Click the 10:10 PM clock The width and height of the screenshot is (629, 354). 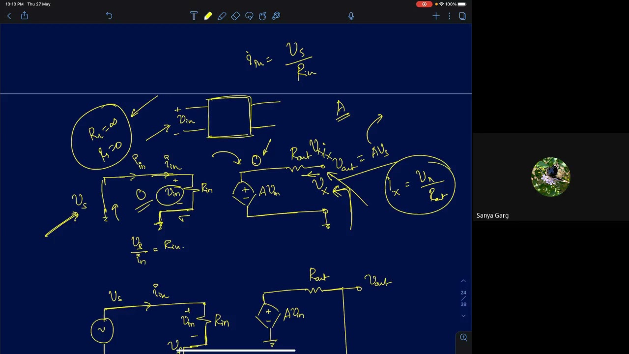coord(15,4)
